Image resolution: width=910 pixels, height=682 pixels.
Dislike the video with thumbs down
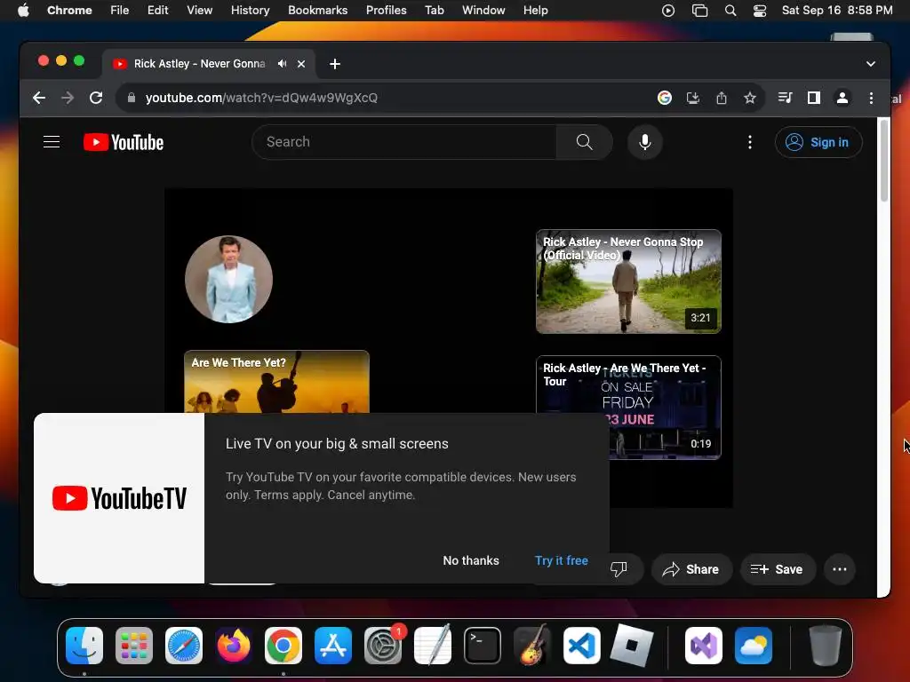coord(619,569)
